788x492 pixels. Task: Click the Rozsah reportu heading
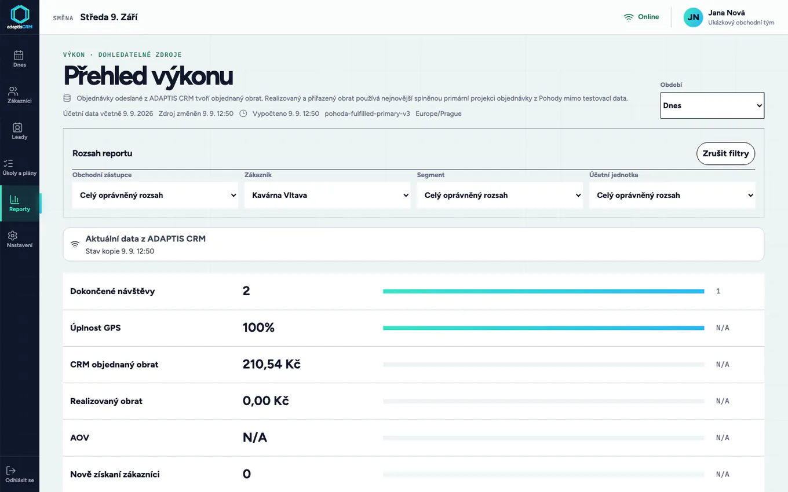[102, 153]
